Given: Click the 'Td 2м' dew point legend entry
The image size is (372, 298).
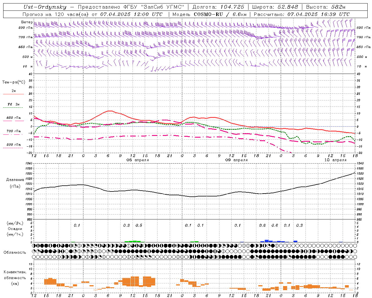Looking at the screenshot, I should tap(13, 104).
